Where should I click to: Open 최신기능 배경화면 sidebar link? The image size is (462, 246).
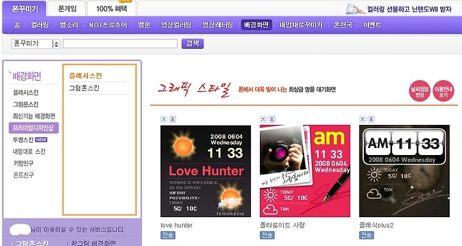34,116
